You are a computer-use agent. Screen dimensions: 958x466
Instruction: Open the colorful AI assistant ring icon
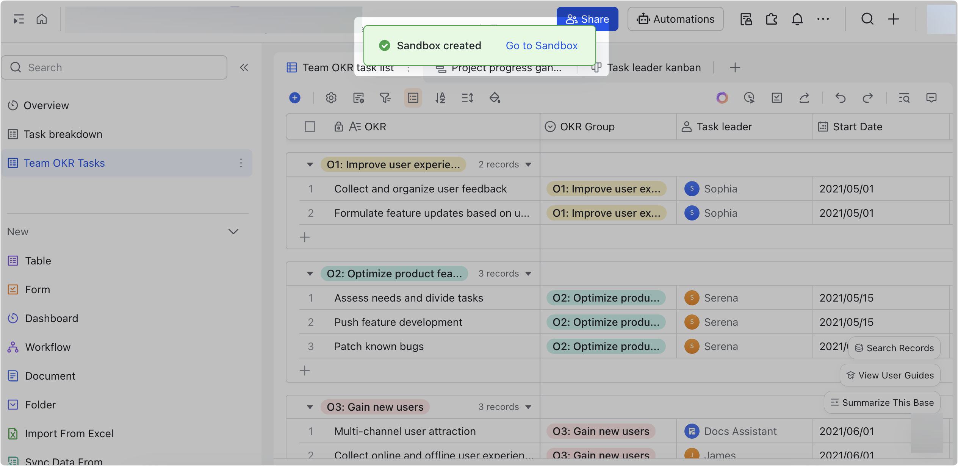[722, 98]
